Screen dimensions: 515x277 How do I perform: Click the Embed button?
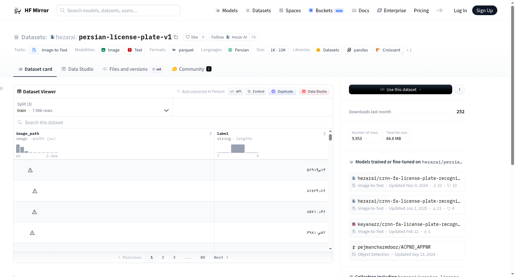pos(256,91)
